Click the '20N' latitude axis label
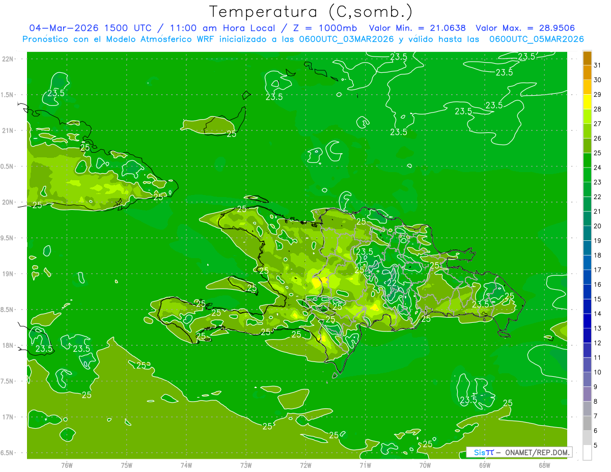 point(8,202)
